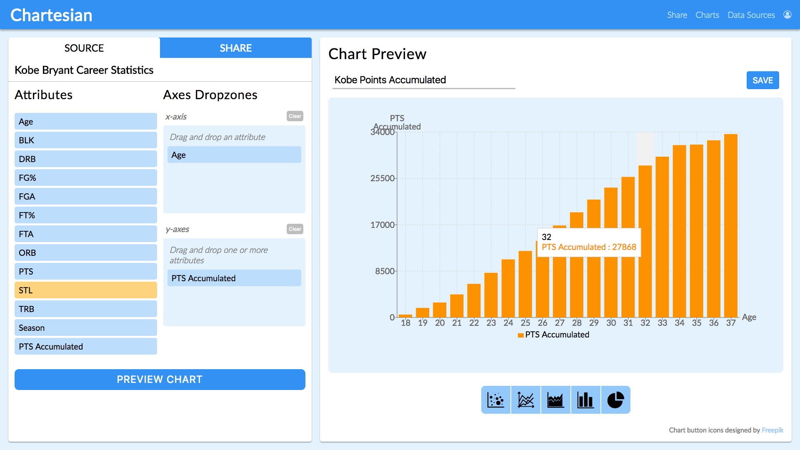The image size is (800, 450).
Task: Edit the chart title input field
Action: point(423,80)
